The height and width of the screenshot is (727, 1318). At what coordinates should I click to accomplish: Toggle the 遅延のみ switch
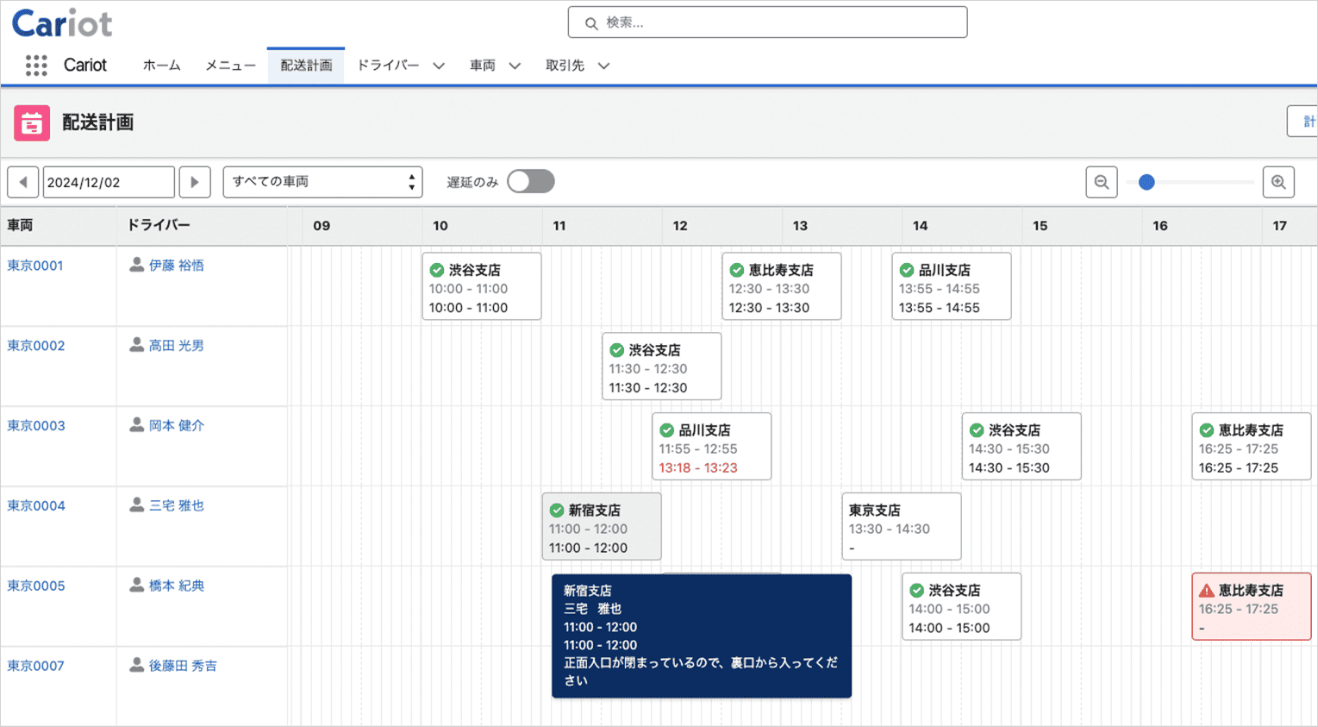click(x=530, y=182)
